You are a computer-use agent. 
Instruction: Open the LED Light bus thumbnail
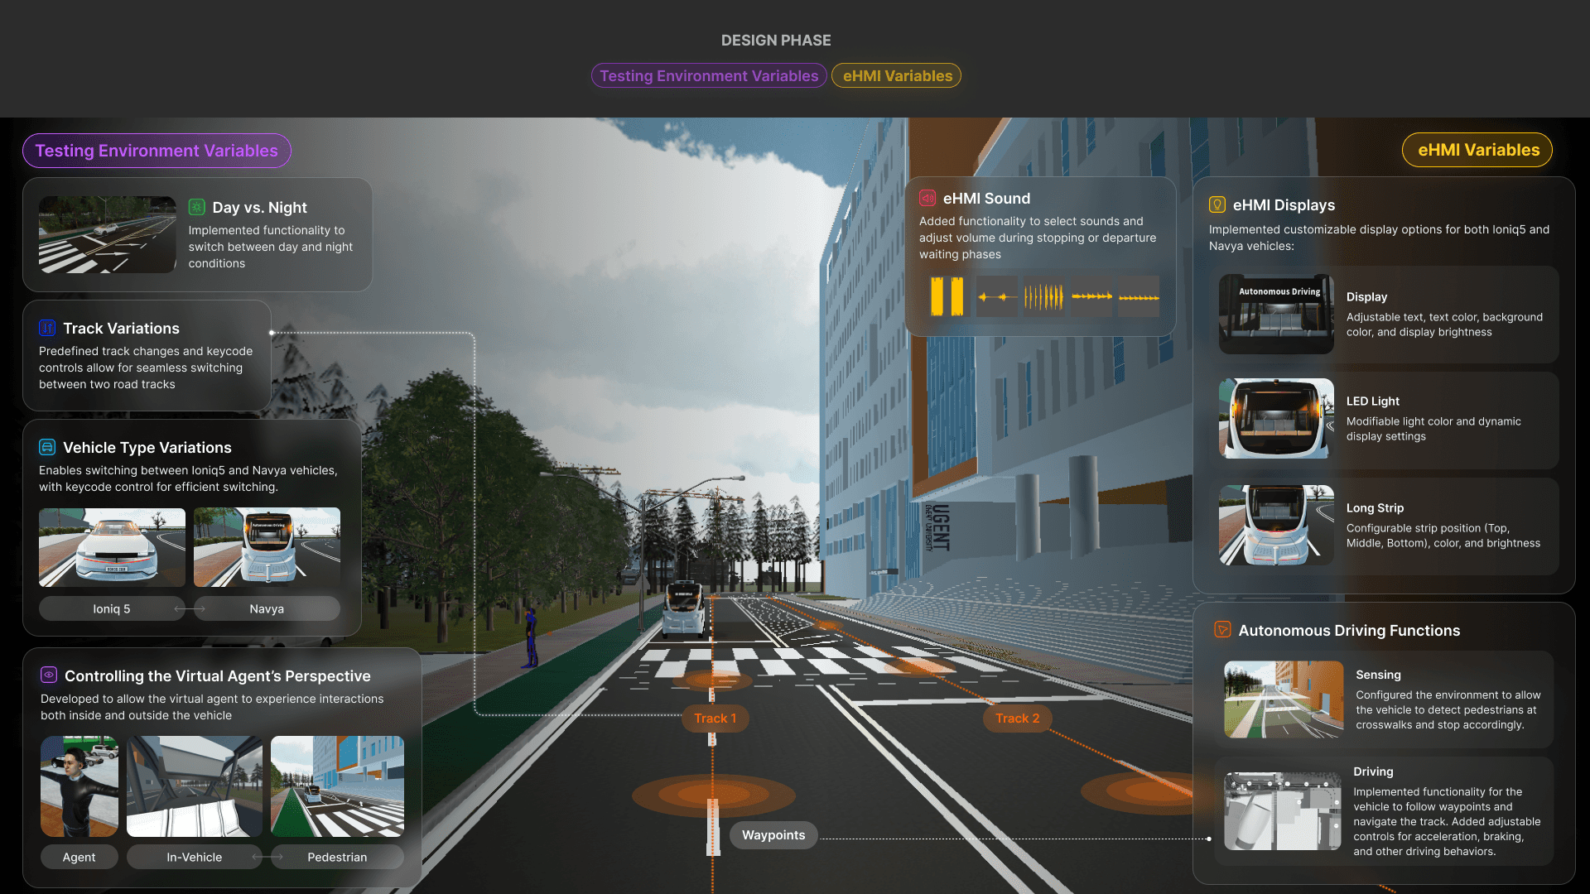[x=1276, y=418]
